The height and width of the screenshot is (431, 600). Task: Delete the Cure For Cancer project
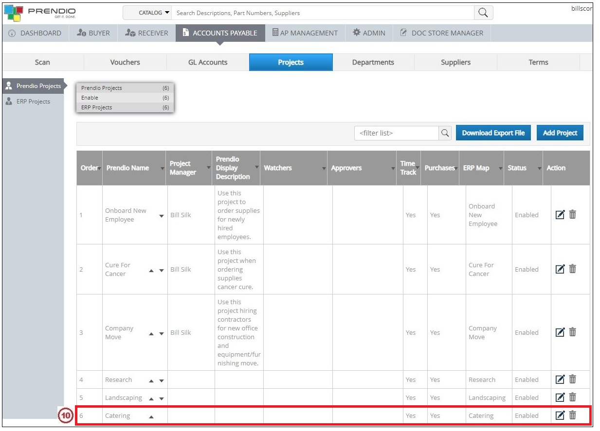[x=572, y=269]
